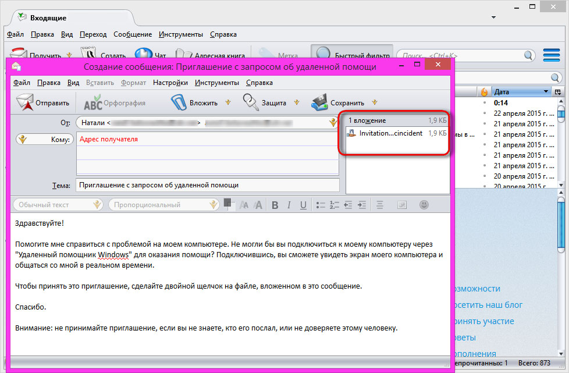569x373 pixels.
Task: Click the Тема subject field
Action: tap(208, 185)
